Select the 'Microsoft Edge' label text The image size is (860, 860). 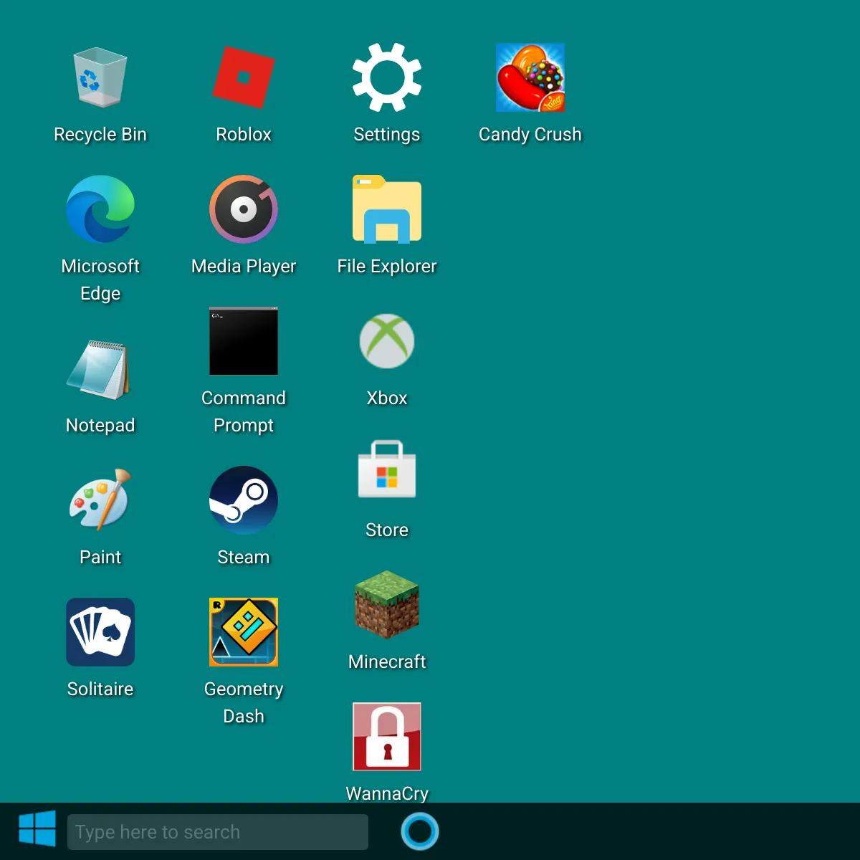tap(100, 279)
